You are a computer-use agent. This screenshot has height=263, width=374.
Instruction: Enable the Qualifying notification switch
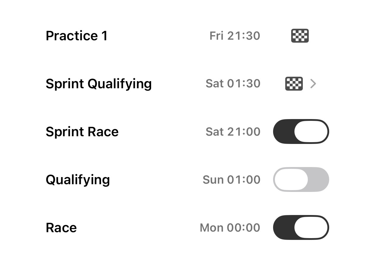pos(301,179)
